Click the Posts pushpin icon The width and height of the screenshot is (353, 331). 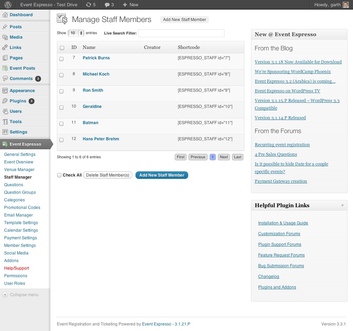tap(5, 27)
